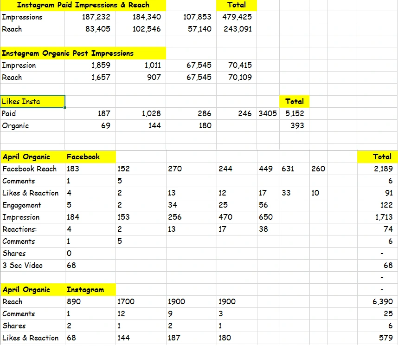Select cell with value 246
Screen dimensions: 398x346
click(237, 113)
